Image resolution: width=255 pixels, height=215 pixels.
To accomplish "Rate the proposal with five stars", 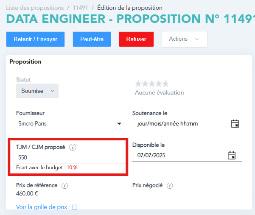I will (165, 84).
